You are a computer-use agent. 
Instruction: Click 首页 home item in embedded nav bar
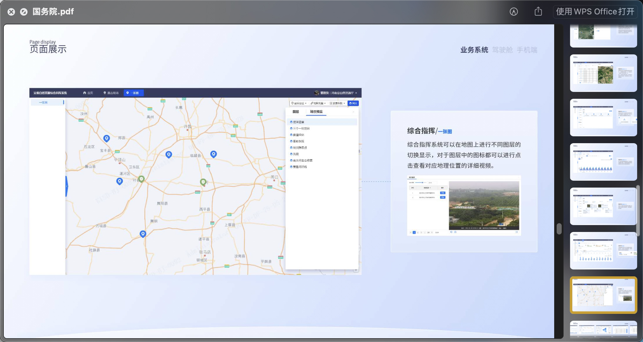tap(88, 93)
